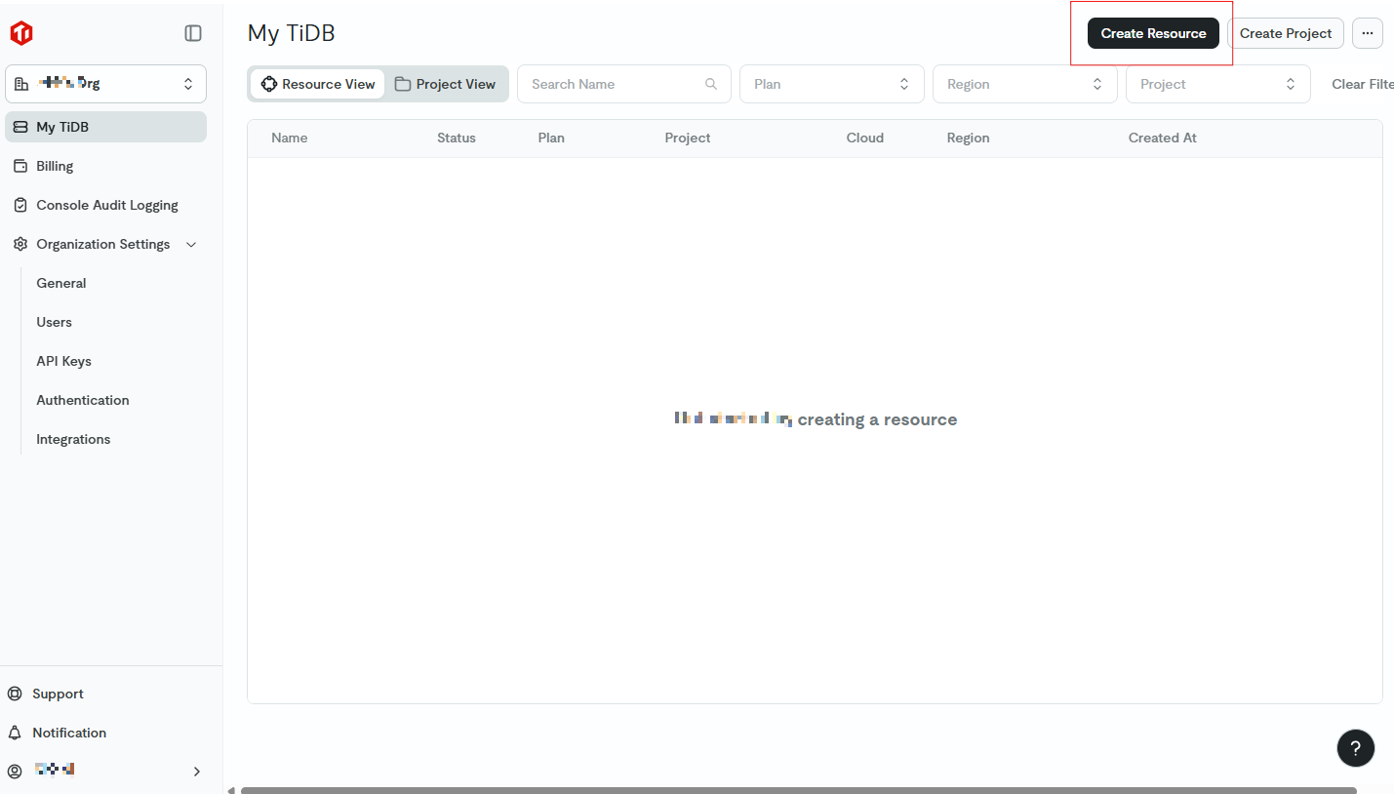This screenshot has height=794, width=1394.
Task: Click the My TiDB database icon
Action: pos(20,127)
